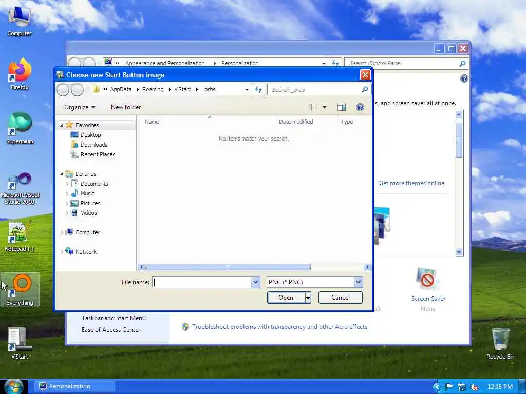Open Troubleshoot problems with transparency link
Viewport: 526px width, 394px height.
279,327
